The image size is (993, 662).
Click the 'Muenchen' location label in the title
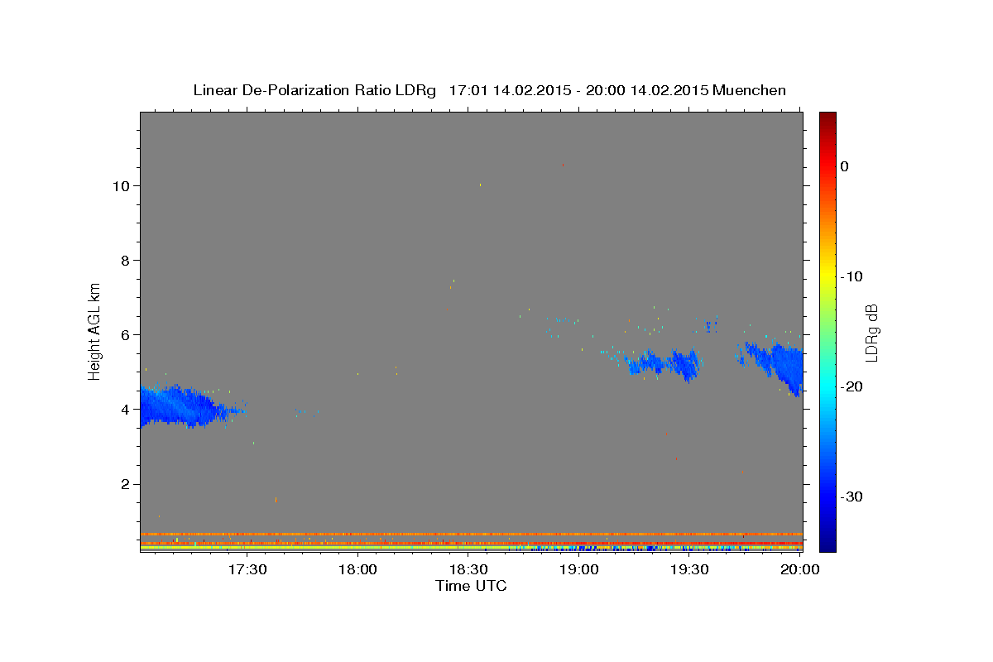750,90
